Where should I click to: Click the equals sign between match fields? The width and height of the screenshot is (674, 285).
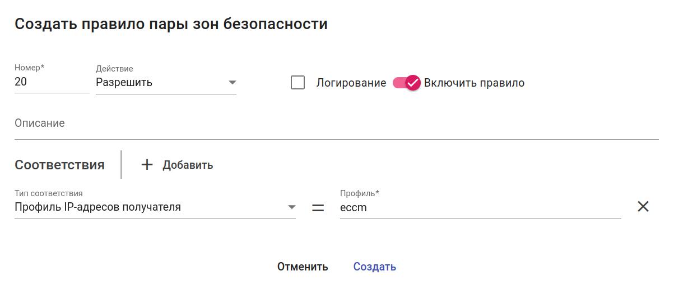[318, 207]
